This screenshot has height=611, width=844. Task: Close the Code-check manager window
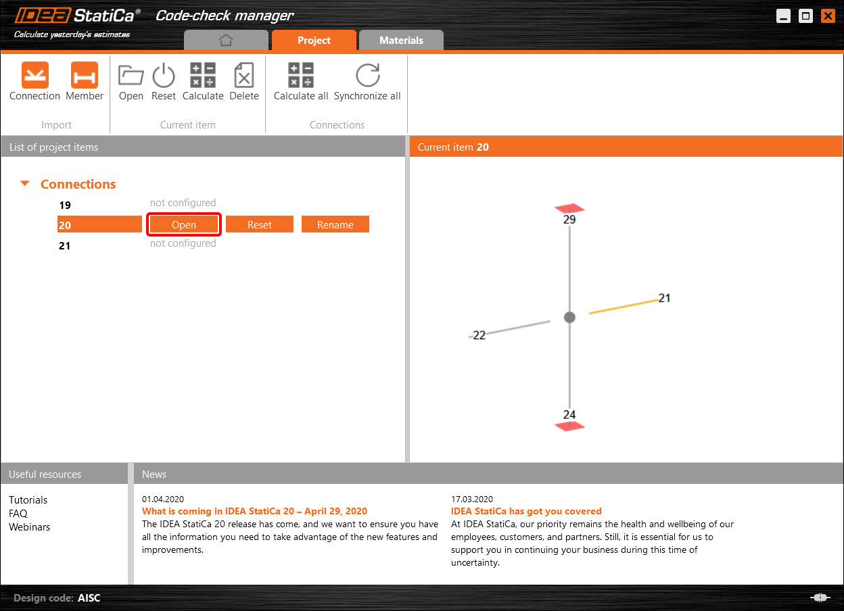828,16
